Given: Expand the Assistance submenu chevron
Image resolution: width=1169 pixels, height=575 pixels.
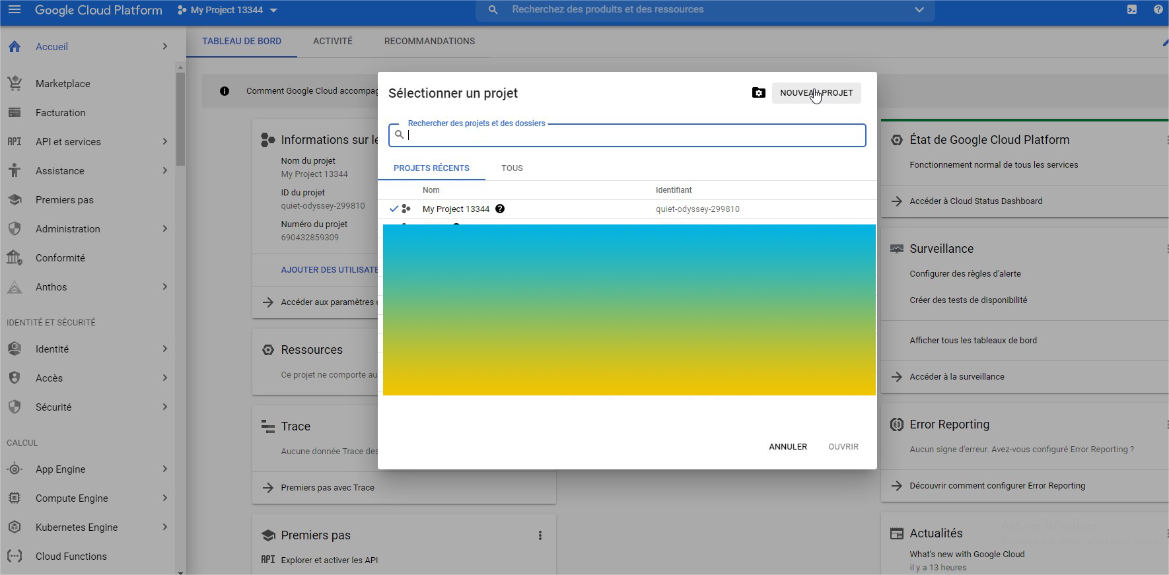Looking at the screenshot, I should click(x=164, y=170).
